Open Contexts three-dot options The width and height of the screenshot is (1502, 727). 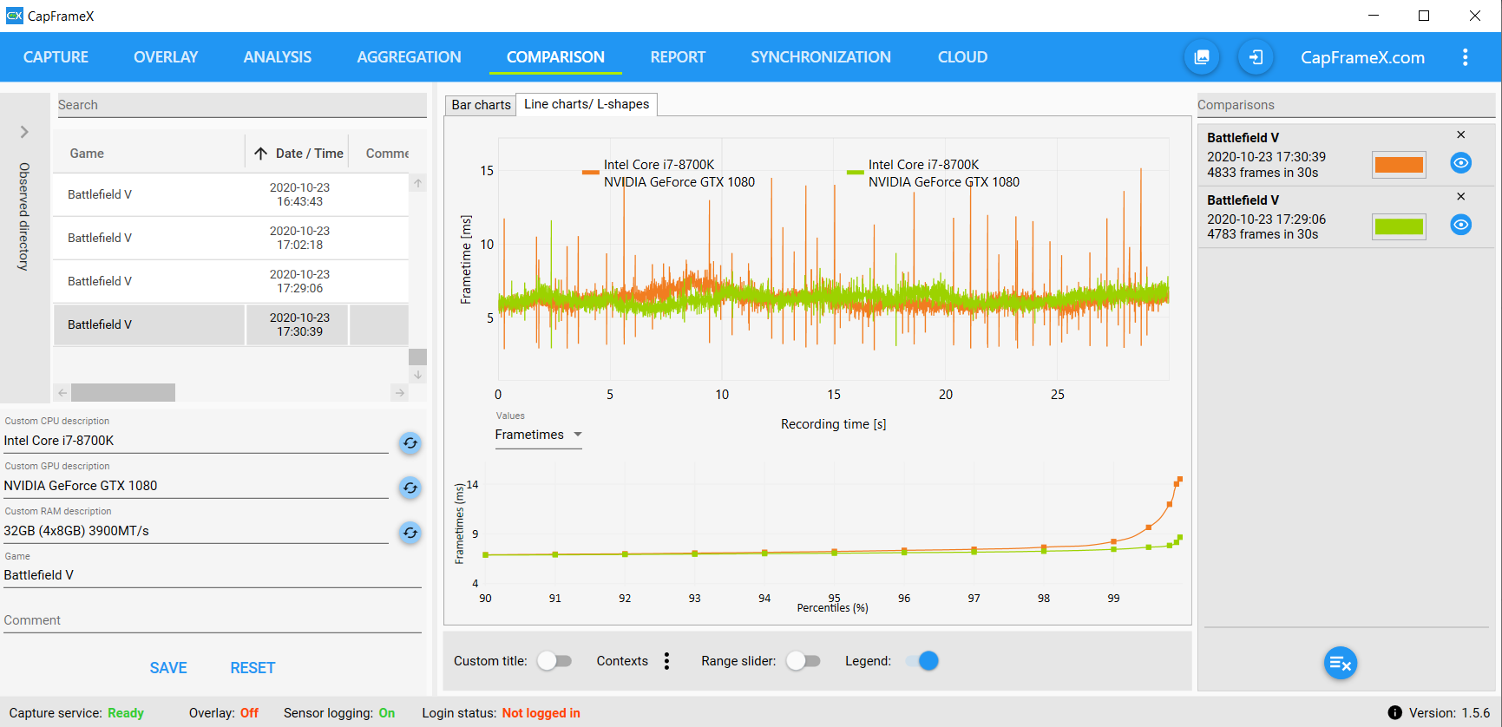[666, 661]
